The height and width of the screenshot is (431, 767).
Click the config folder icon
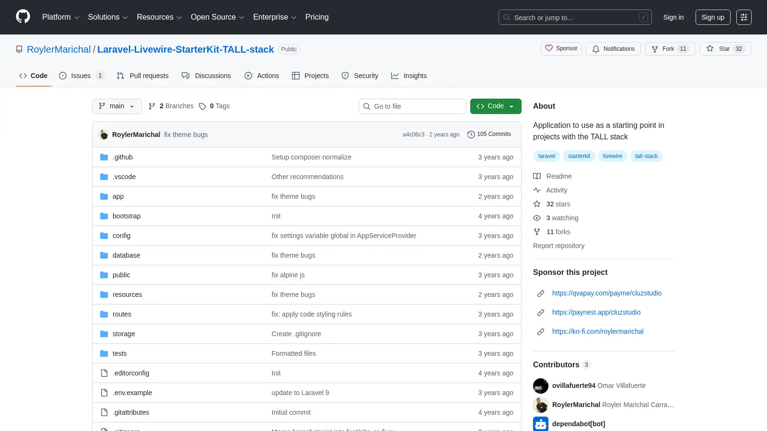104,236
